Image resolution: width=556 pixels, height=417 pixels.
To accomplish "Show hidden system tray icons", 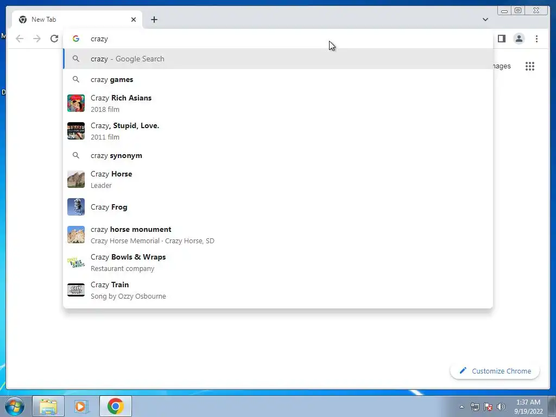I will [462, 407].
